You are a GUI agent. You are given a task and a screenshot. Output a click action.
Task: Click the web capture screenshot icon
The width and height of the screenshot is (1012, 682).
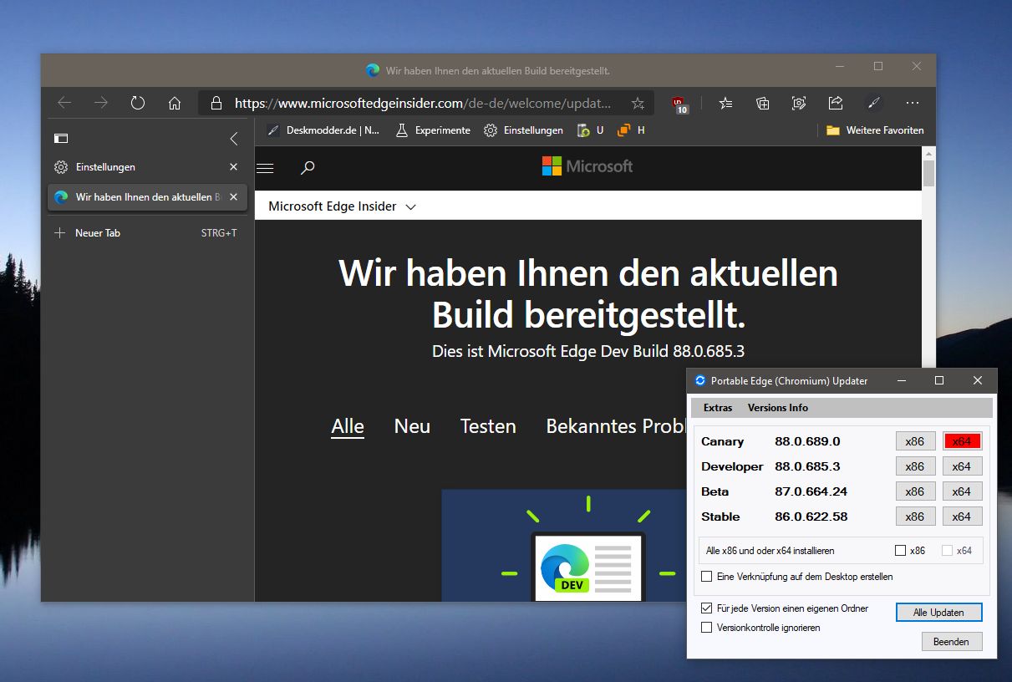pyautogui.click(x=799, y=103)
